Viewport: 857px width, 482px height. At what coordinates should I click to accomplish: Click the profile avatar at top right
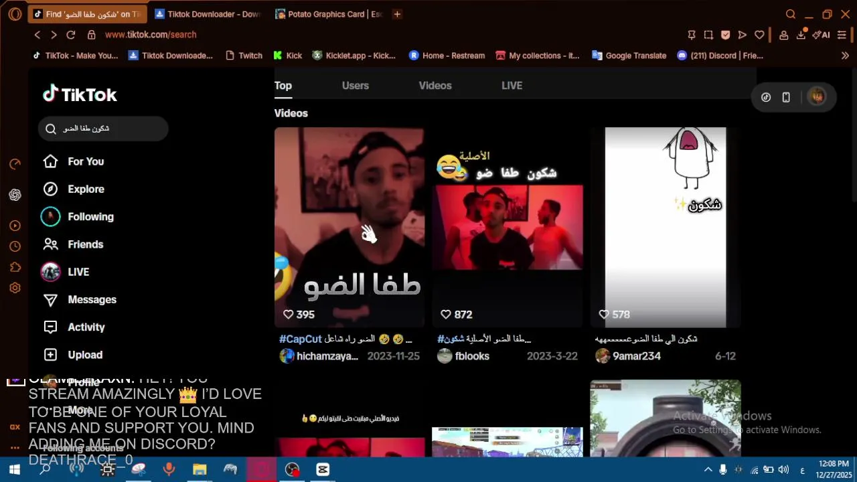click(817, 97)
